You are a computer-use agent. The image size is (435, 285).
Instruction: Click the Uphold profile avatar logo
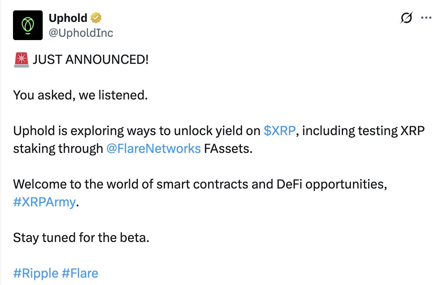[28, 25]
